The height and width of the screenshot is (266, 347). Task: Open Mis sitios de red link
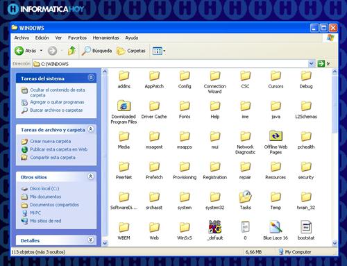point(46,221)
